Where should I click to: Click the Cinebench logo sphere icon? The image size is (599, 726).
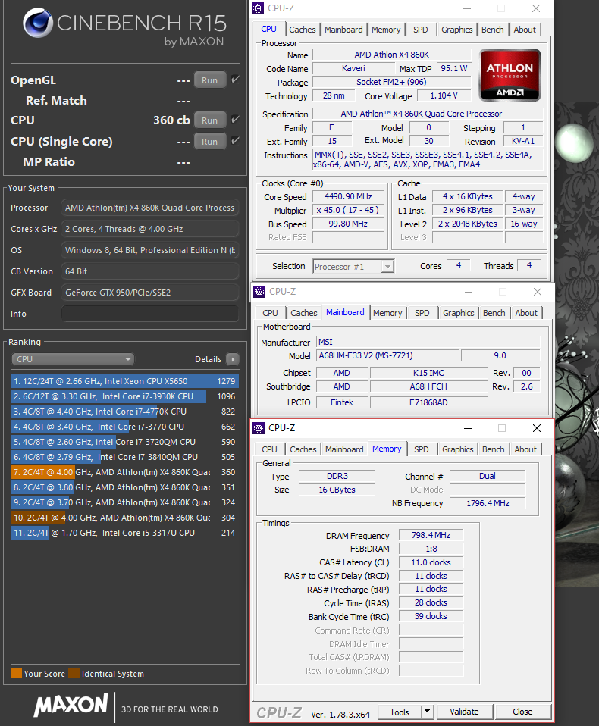click(38, 23)
